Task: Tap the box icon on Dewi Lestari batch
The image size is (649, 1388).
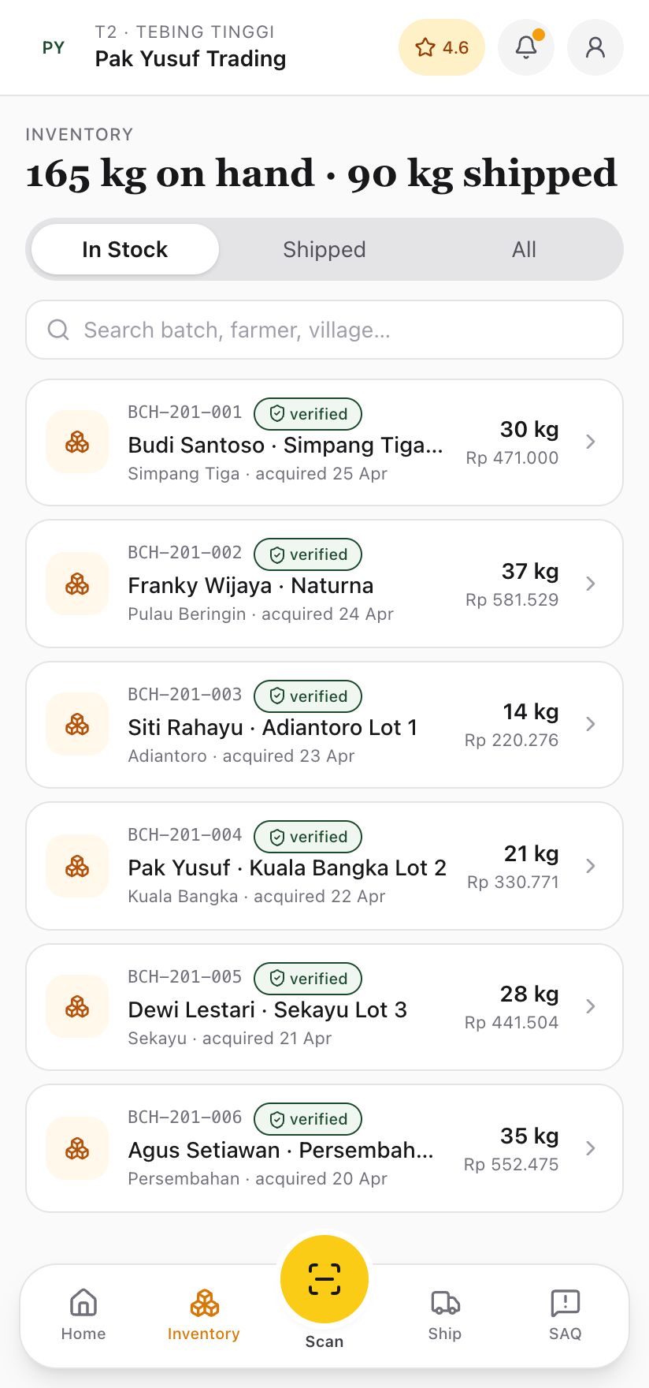Action: point(77,1006)
